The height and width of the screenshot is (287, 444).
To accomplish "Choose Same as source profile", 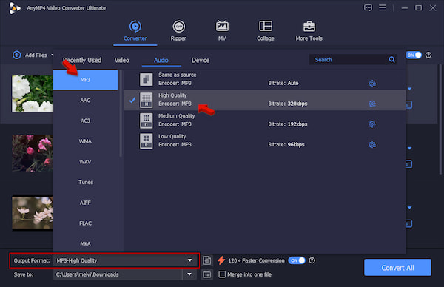I will (264, 79).
